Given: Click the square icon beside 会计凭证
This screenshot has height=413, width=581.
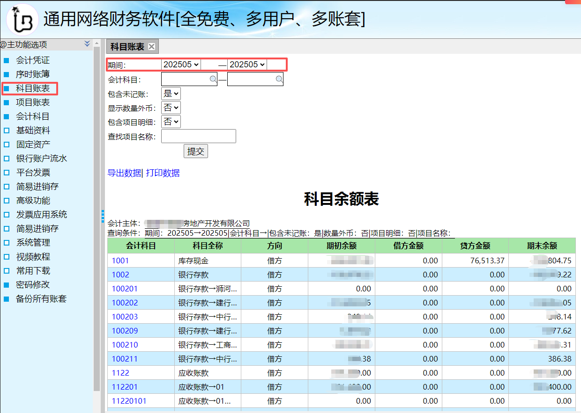Looking at the screenshot, I should tap(7, 60).
